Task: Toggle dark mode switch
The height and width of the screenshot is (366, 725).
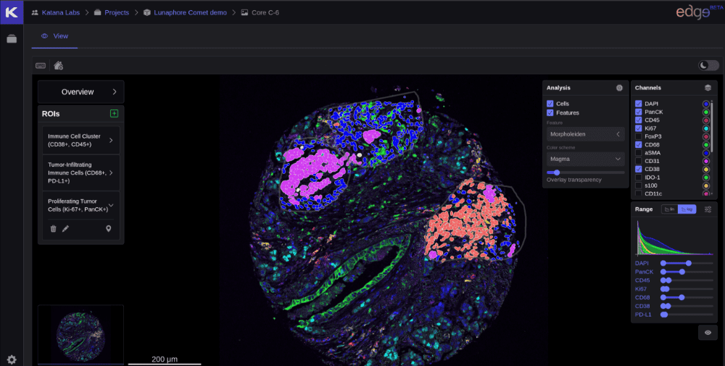Action: click(x=708, y=65)
